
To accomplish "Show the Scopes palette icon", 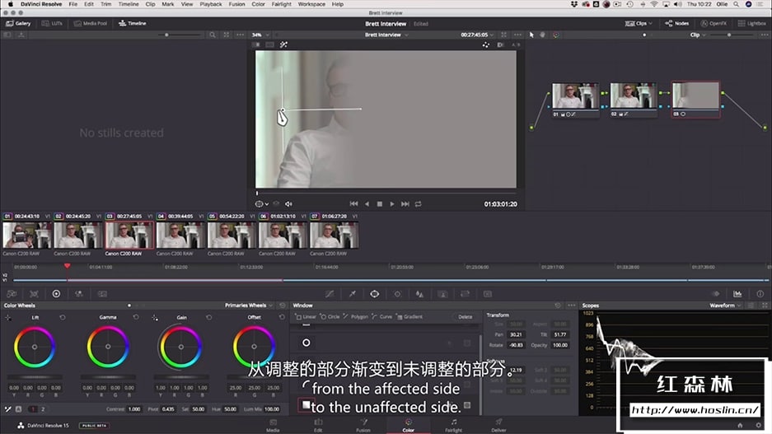I will (x=737, y=294).
